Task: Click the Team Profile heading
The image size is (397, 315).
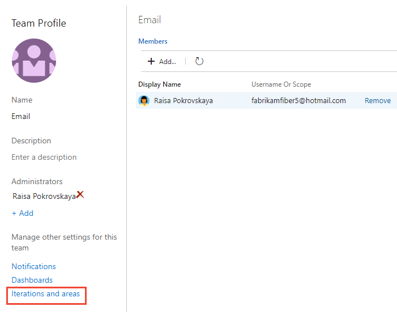Action: (39, 23)
